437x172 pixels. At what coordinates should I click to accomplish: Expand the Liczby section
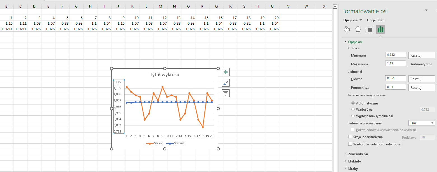345,169
